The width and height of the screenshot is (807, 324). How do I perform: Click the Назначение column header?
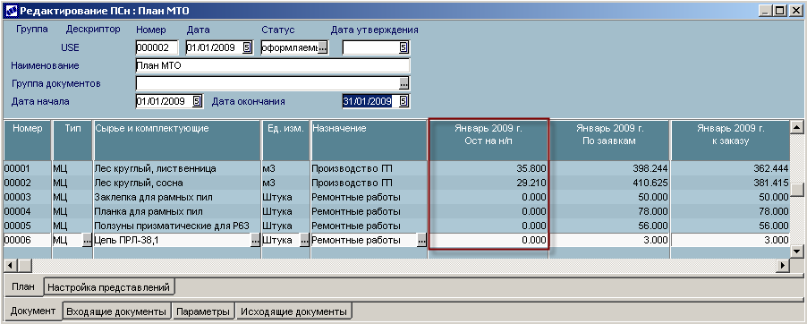pos(369,141)
